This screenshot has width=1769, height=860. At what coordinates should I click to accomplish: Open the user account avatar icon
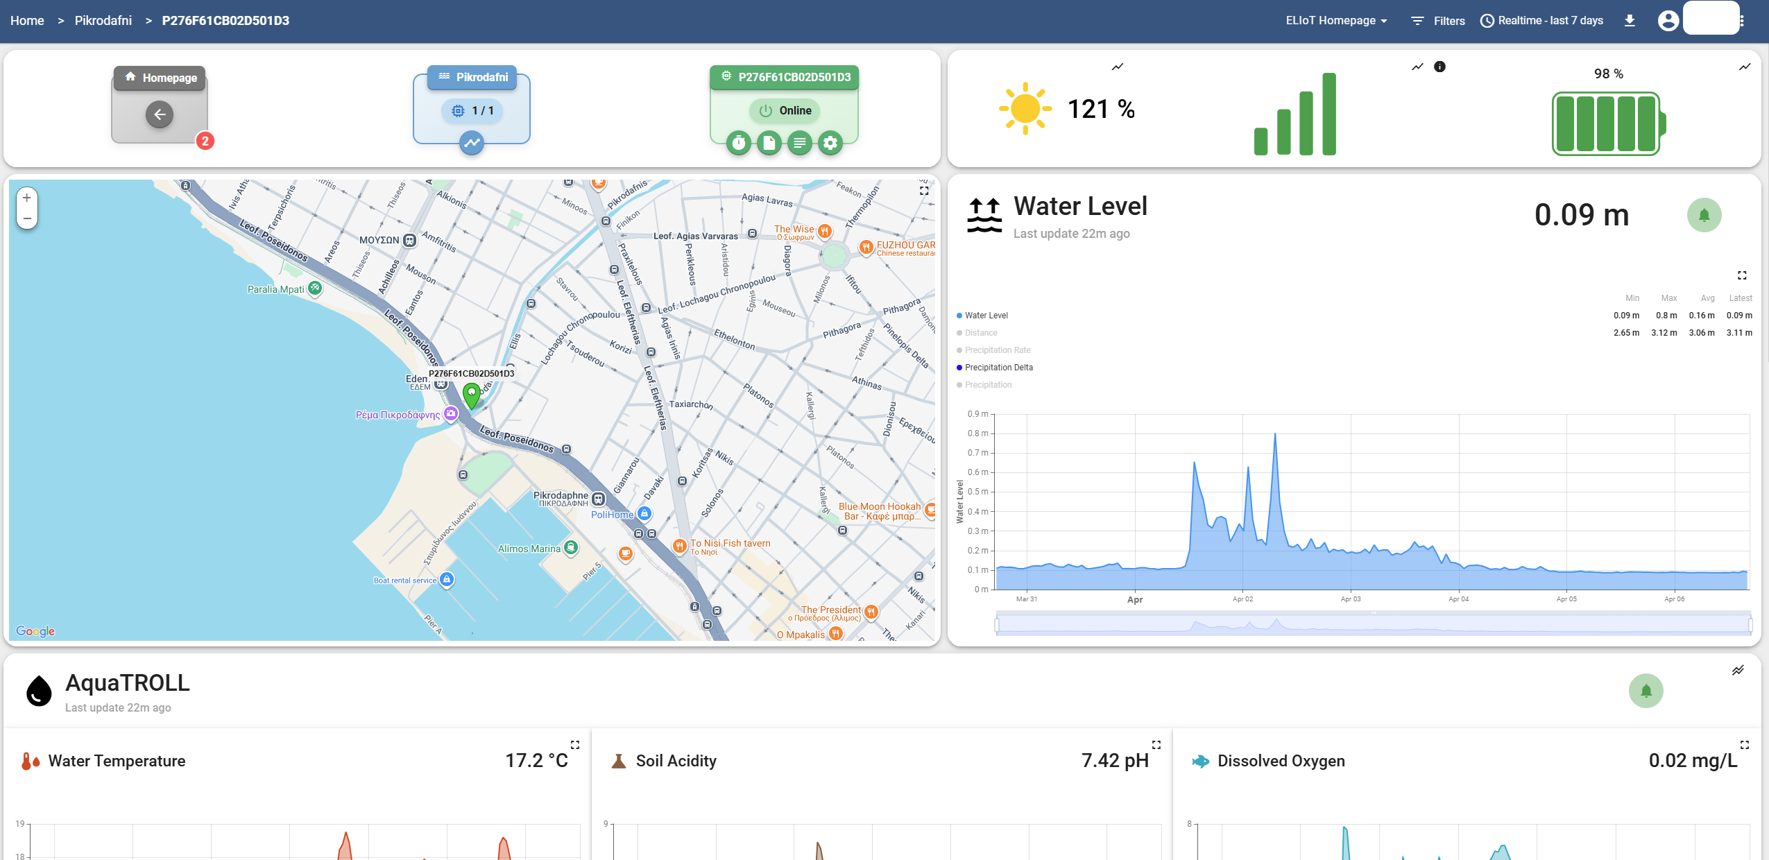1668,21
